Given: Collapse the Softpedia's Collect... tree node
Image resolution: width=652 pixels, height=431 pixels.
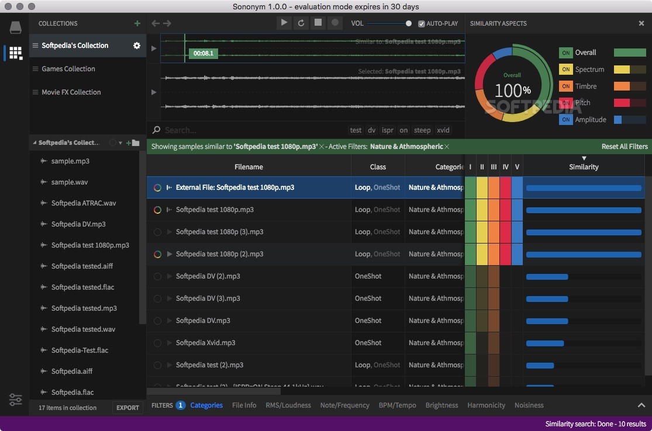Looking at the screenshot, I should click(35, 143).
